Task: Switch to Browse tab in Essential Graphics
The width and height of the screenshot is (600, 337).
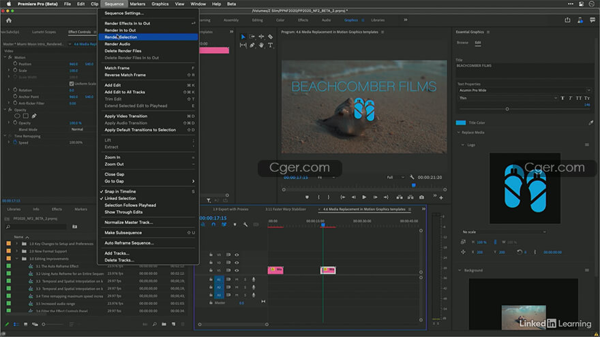Action: (463, 42)
